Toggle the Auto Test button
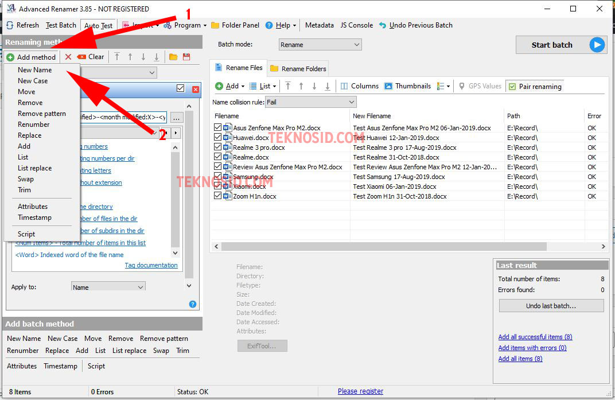Viewport: 615px width, 400px height. [x=99, y=25]
